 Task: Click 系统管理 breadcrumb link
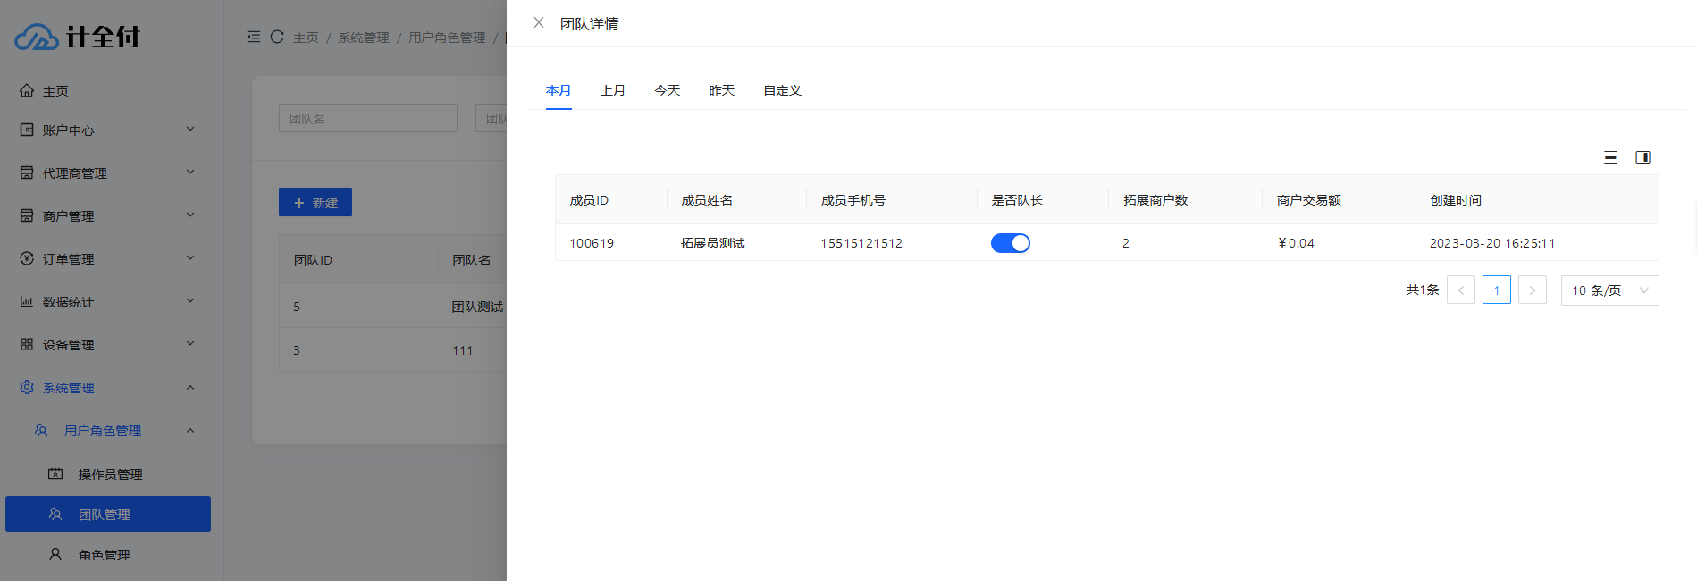[364, 38]
